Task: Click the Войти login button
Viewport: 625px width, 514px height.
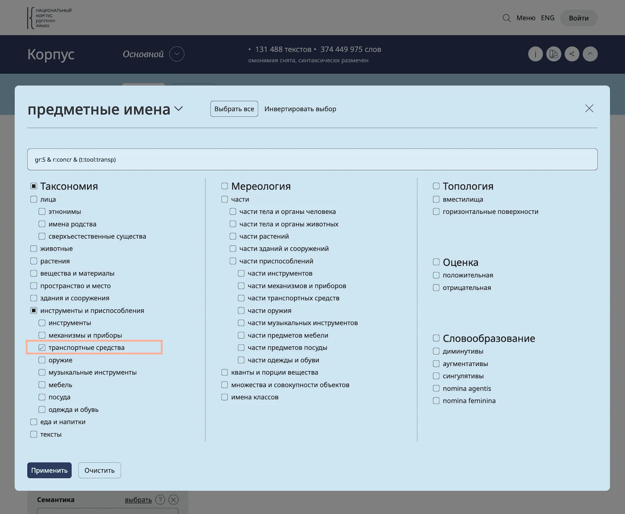Action: pos(578,18)
